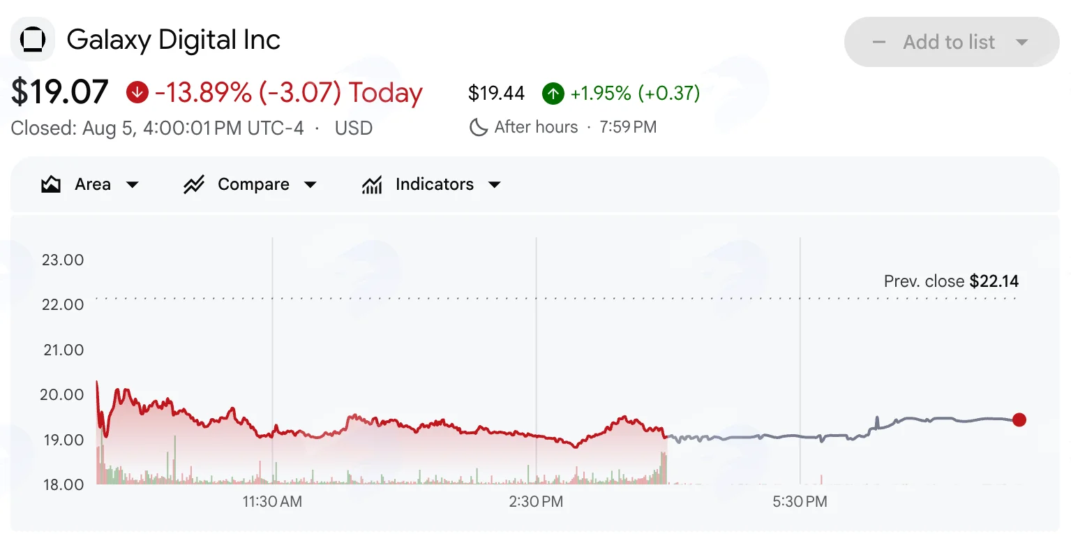This screenshot has width=1071, height=534.
Task: Click the Area chart type icon
Action: tap(51, 185)
